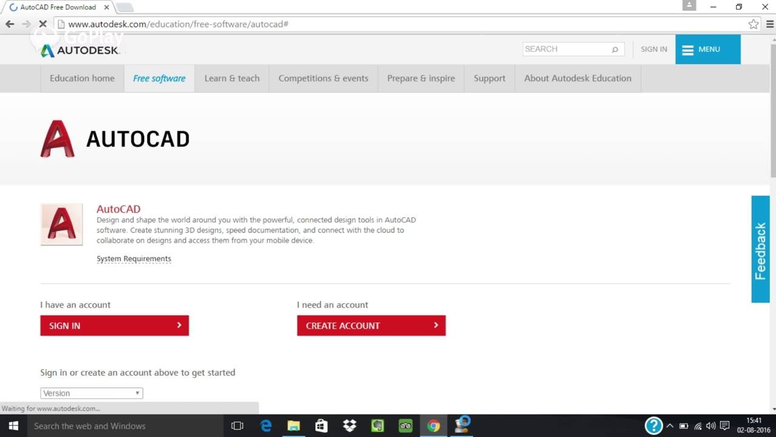
Task: Open the Competitions & events tab
Action: click(323, 78)
